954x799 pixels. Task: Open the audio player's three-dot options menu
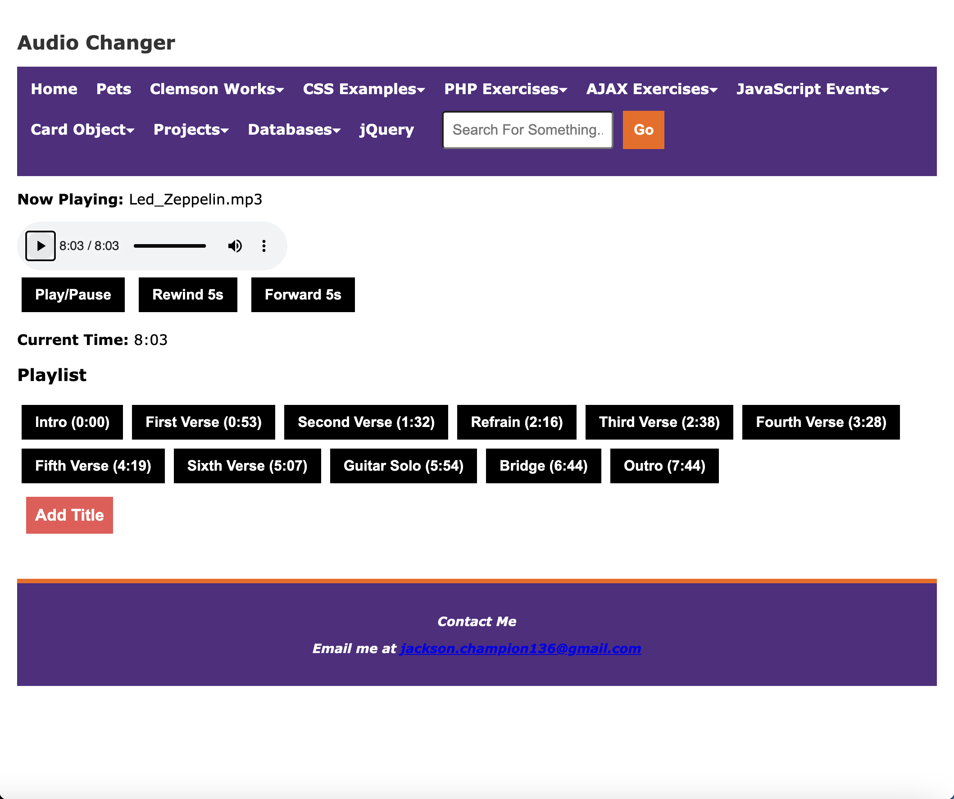263,246
